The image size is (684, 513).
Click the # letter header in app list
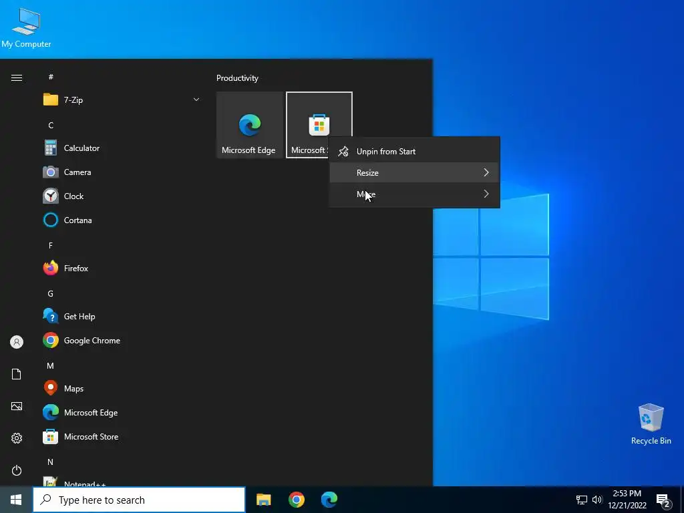click(x=51, y=77)
